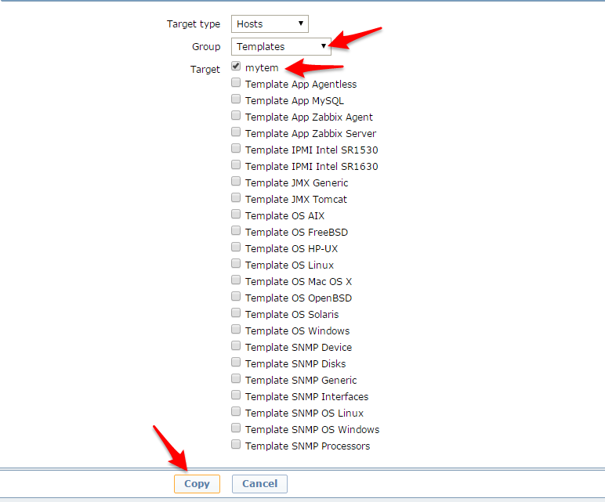The image size is (605, 502).
Task: Check Template SNMP Device checkbox
Action: pyautogui.click(x=236, y=347)
